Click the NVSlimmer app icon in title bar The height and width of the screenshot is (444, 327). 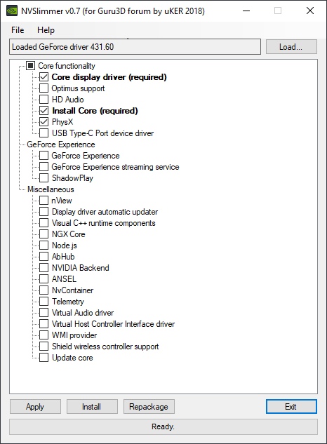(12, 11)
